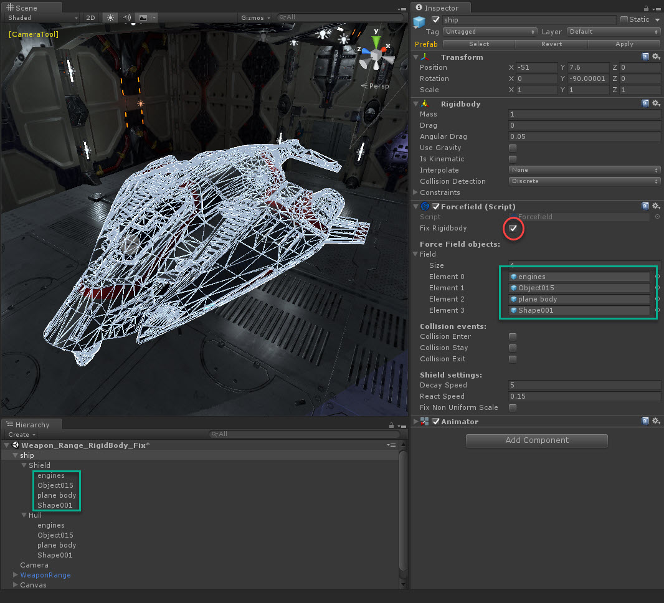Enable Use Gravity checkbox
This screenshot has height=603, width=664.
coord(513,148)
